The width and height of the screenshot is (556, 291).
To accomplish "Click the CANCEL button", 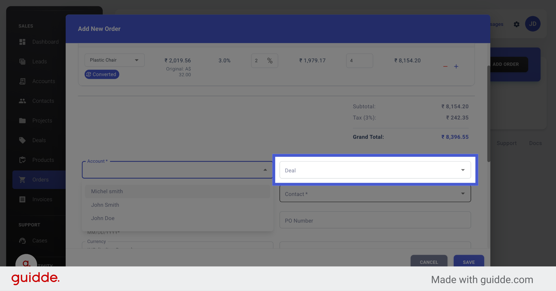I will pos(429,262).
